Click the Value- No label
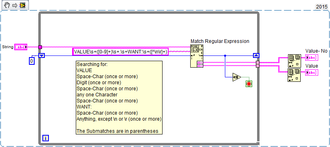Viewport: 330px width, 147px height. pyautogui.click(x=316, y=51)
